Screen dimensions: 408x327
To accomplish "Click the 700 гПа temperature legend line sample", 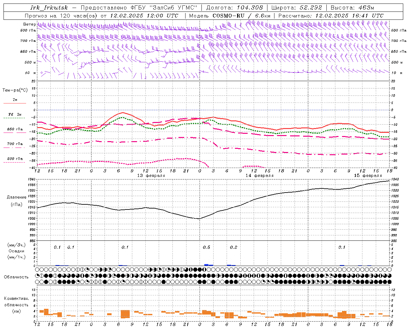I will [15, 148].
